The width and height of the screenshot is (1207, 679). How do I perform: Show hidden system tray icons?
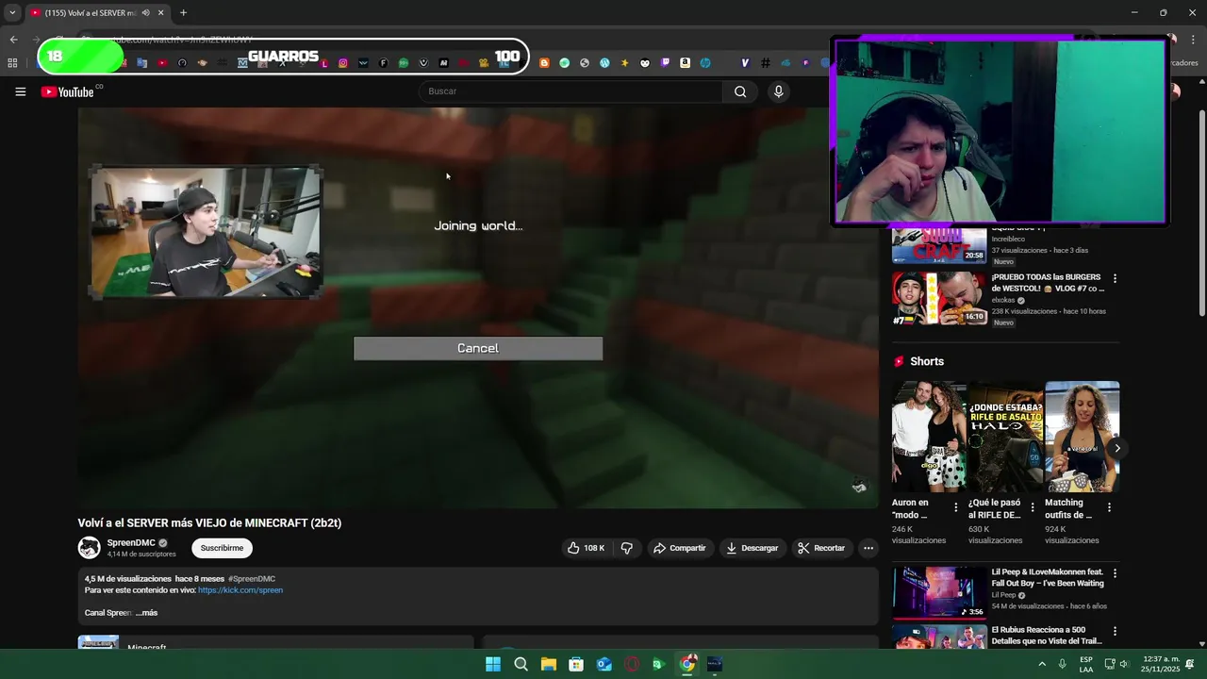point(1042,664)
